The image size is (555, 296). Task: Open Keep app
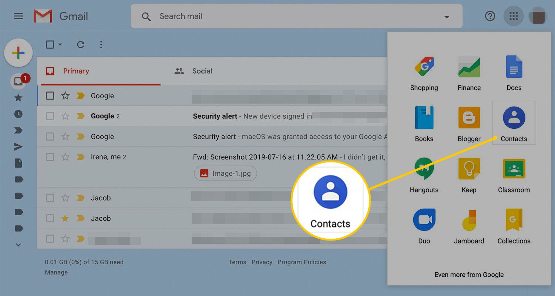pyautogui.click(x=469, y=175)
